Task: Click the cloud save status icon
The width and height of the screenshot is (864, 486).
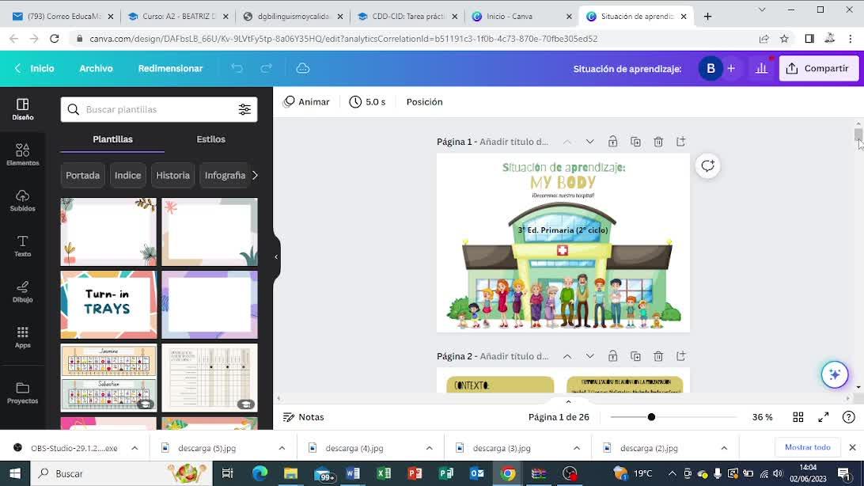Action: point(302,68)
